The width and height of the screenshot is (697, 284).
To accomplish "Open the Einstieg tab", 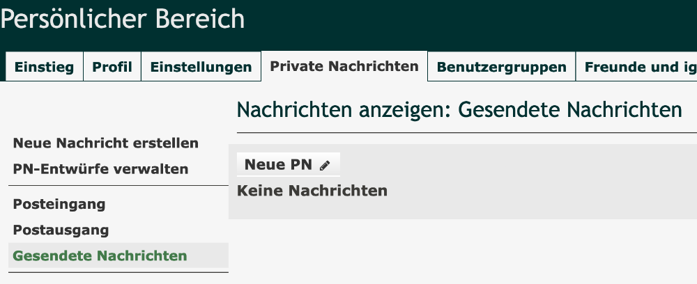I will click(44, 68).
